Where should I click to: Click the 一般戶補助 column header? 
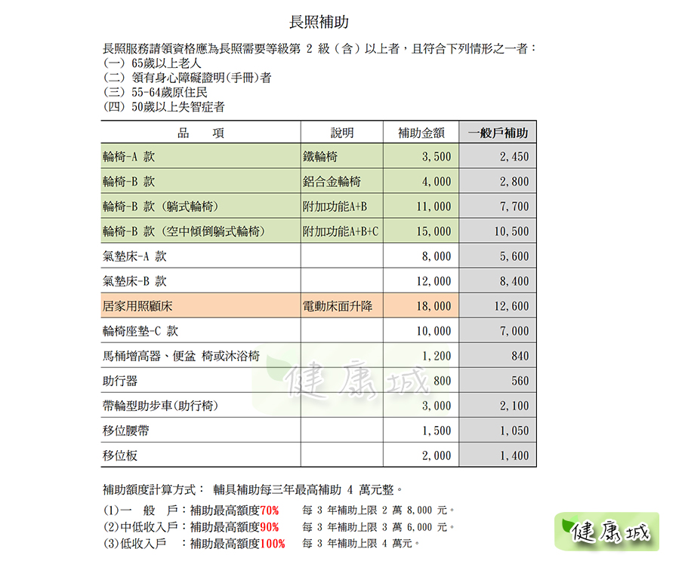(x=498, y=133)
